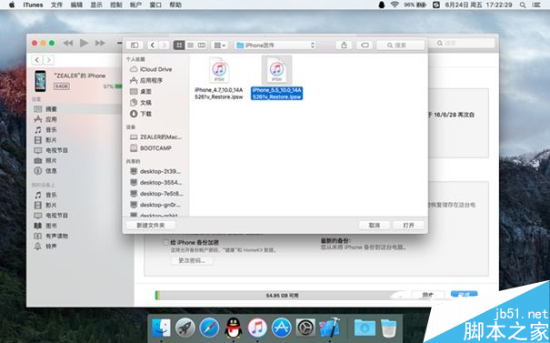The height and width of the screenshot is (343, 550).
Task: Open the iTunes menu in menu bar
Action: [x=33, y=5]
